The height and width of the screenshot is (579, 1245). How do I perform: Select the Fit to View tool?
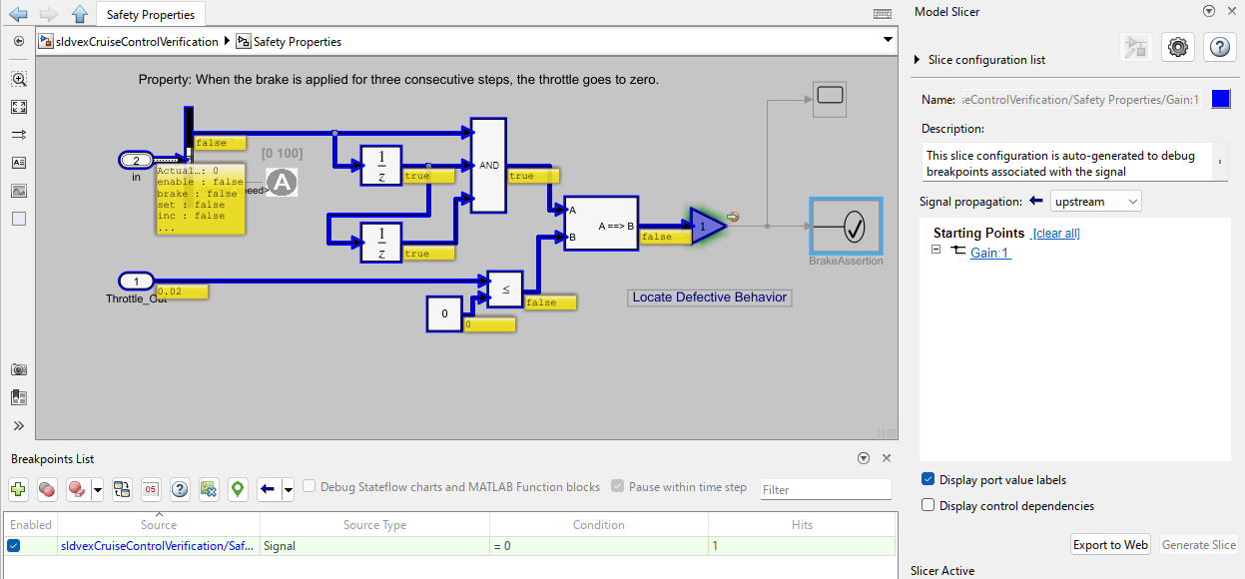(x=19, y=107)
